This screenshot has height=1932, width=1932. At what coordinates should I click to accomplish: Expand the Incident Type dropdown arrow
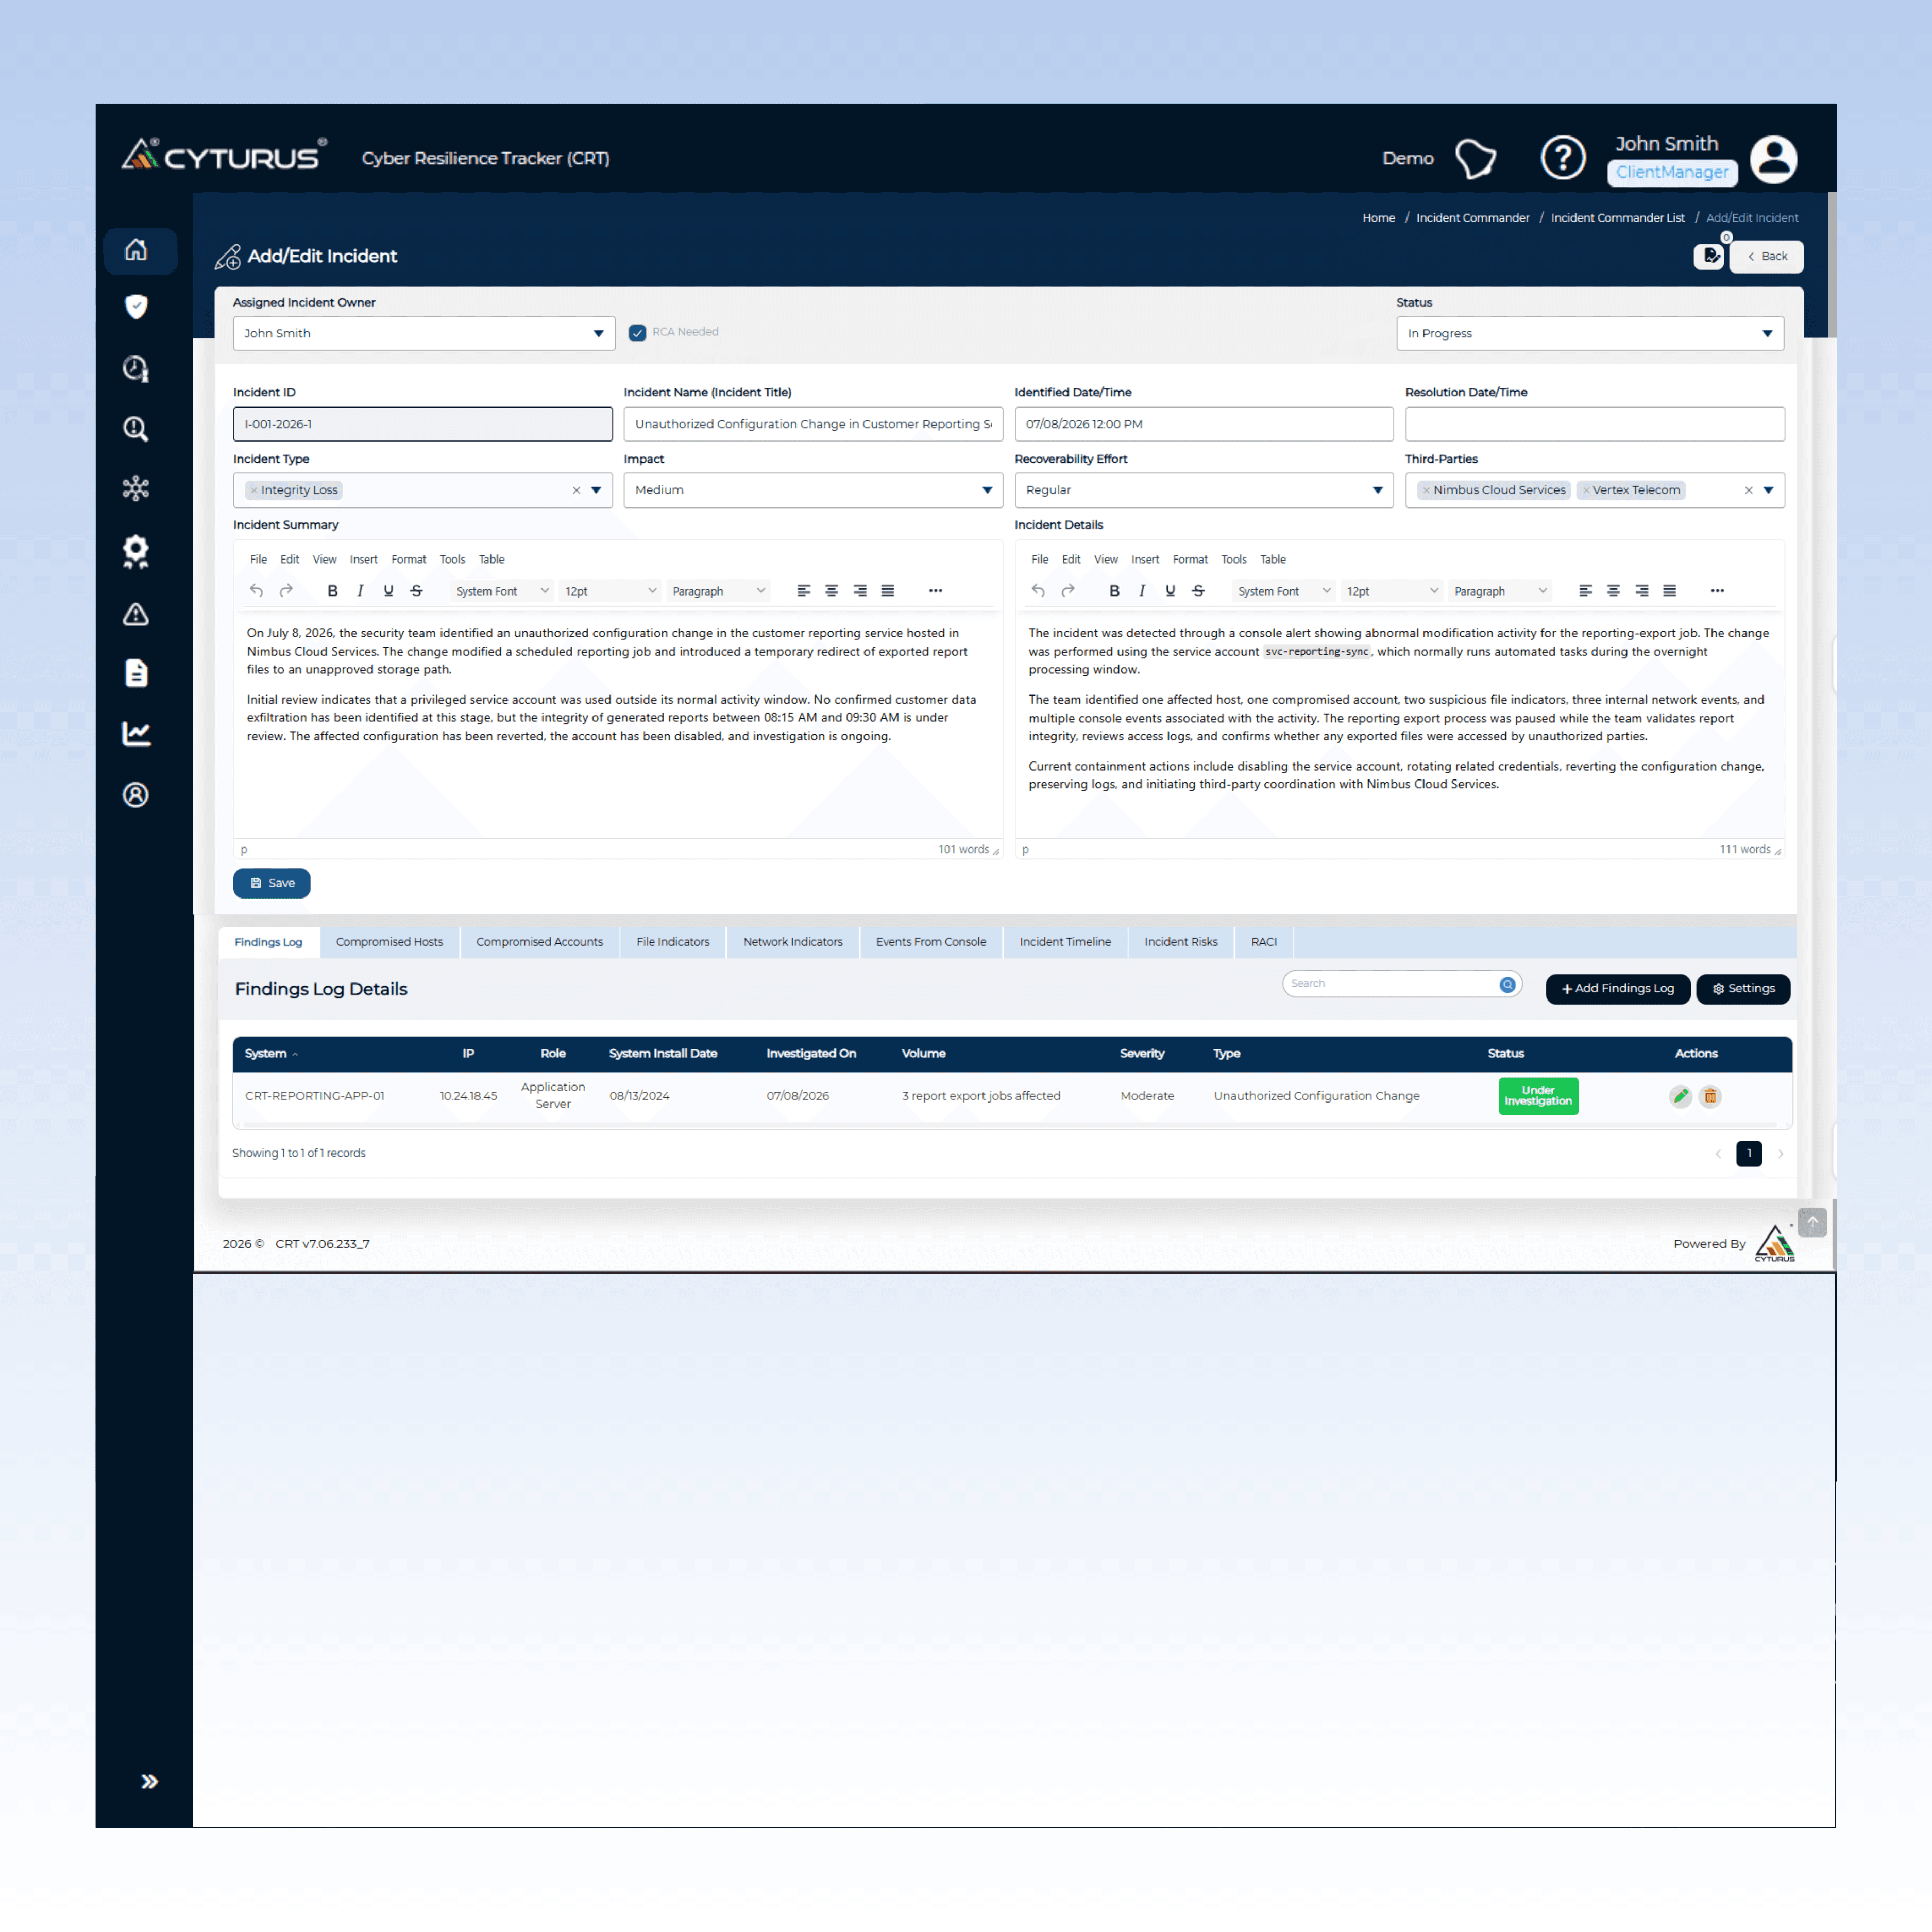(596, 490)
